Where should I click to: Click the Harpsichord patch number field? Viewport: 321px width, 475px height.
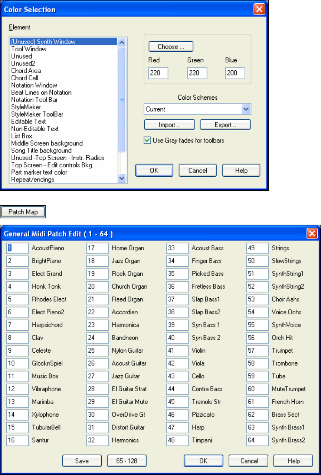(x=17, y=325)
